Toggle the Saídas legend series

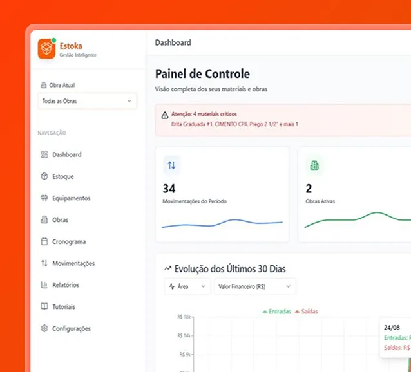point(307,312)
